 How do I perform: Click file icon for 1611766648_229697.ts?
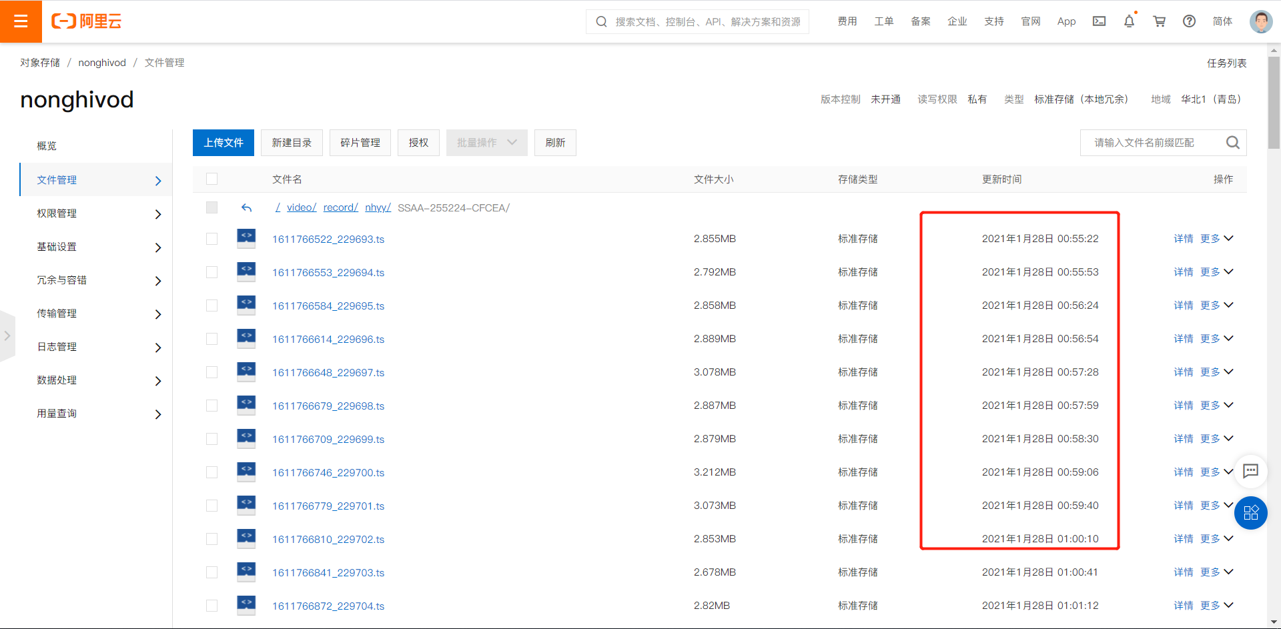point(246,372)
